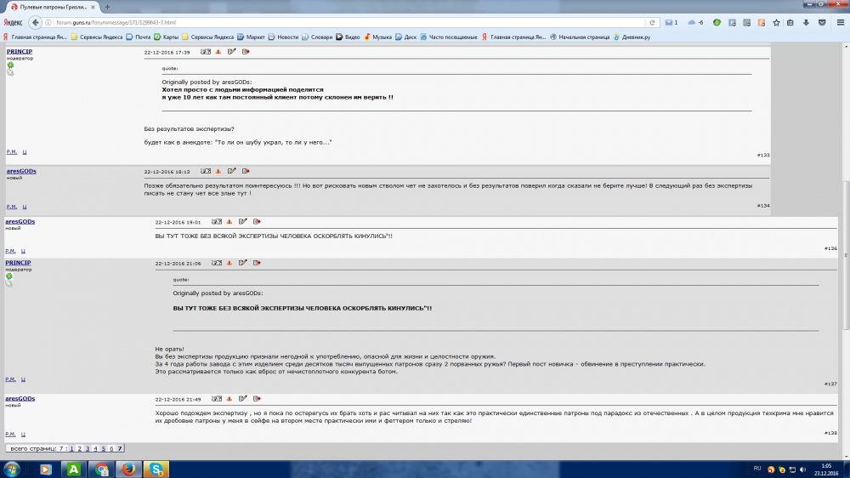
Task: Open PRINCIP's profile from post #133
Action: click(19, 52)
